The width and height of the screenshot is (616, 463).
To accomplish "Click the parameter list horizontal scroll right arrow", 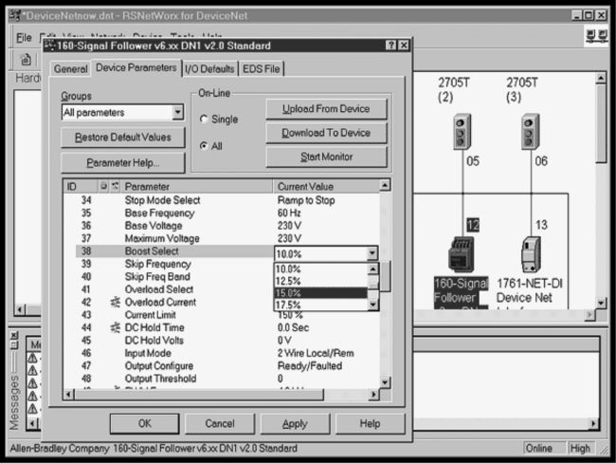I will tap(373, 395).
